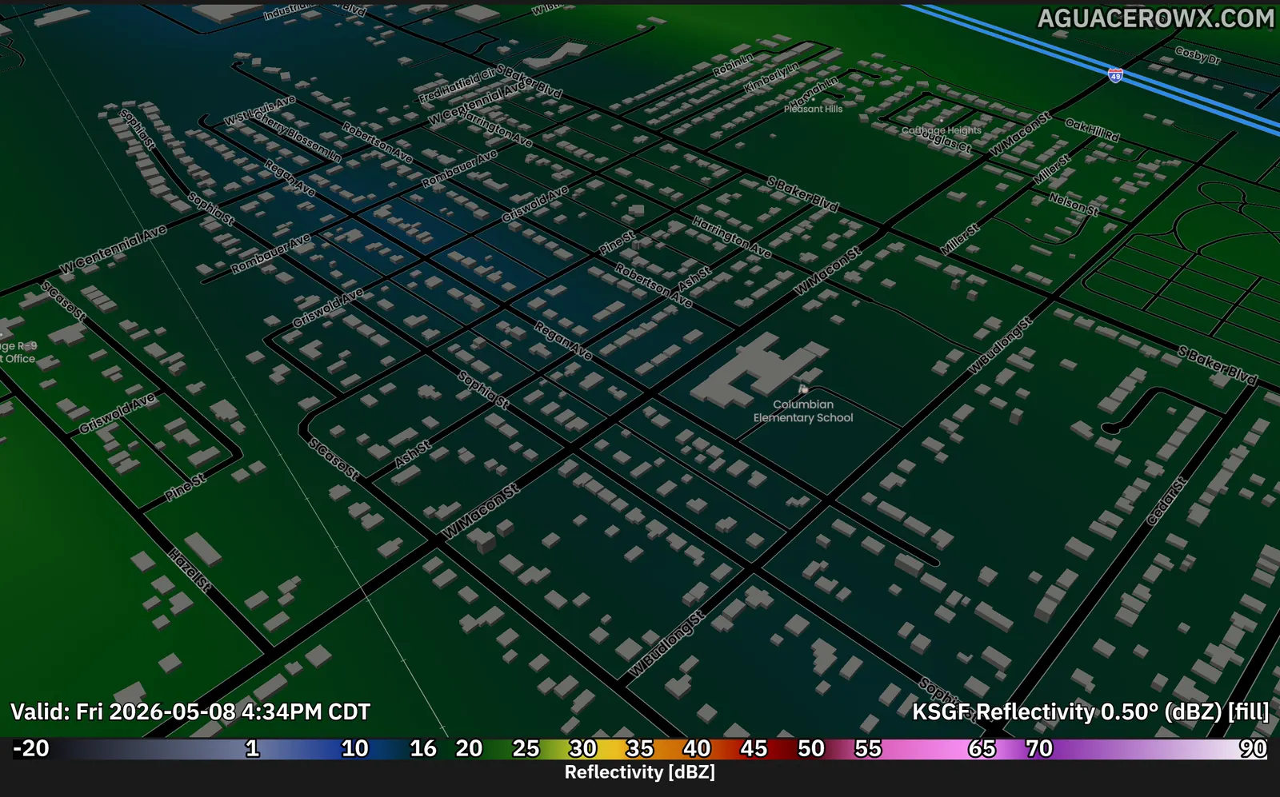Click the Oak Hill Rd street label
The width and height of the screenshot is (1280, 797).
1092,130
